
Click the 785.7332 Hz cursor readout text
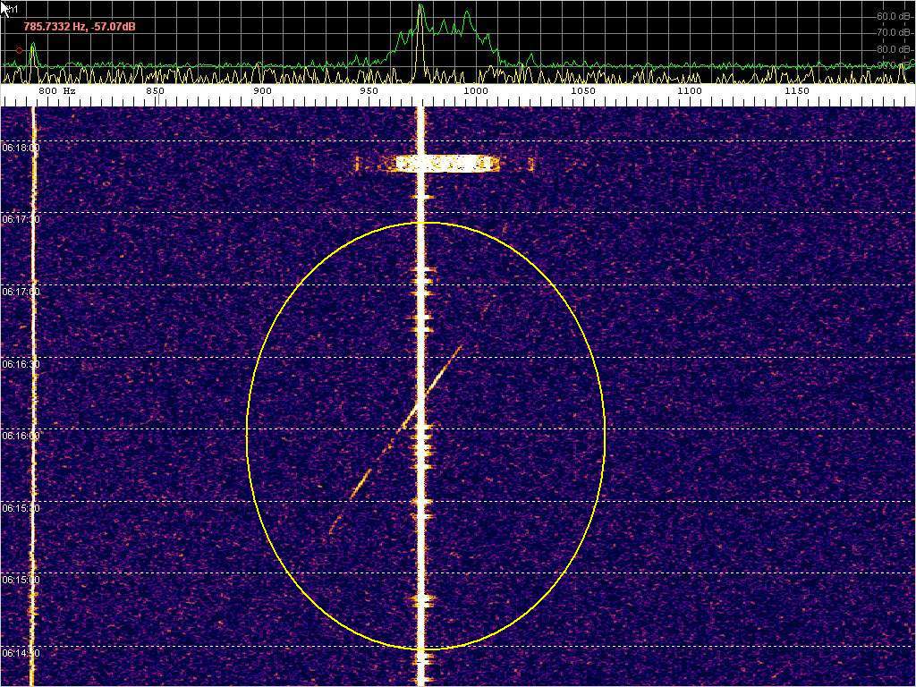click(x=80, y=27)
